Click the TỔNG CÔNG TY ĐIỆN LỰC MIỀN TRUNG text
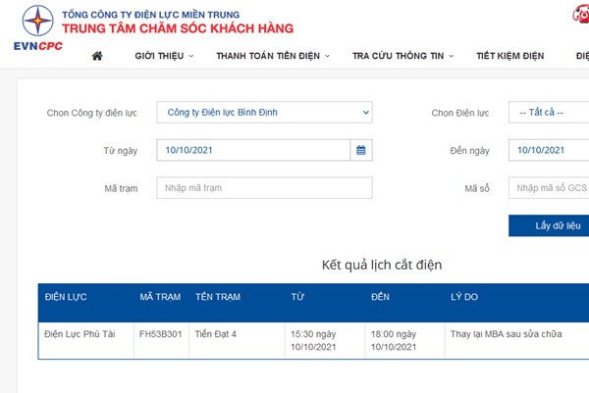Viewport: 589px width, 393px height. pos(150,15)
